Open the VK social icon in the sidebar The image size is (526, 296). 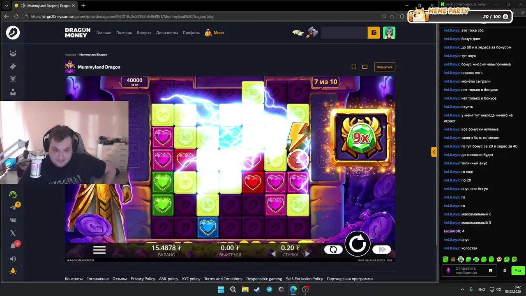coord(13,220)
